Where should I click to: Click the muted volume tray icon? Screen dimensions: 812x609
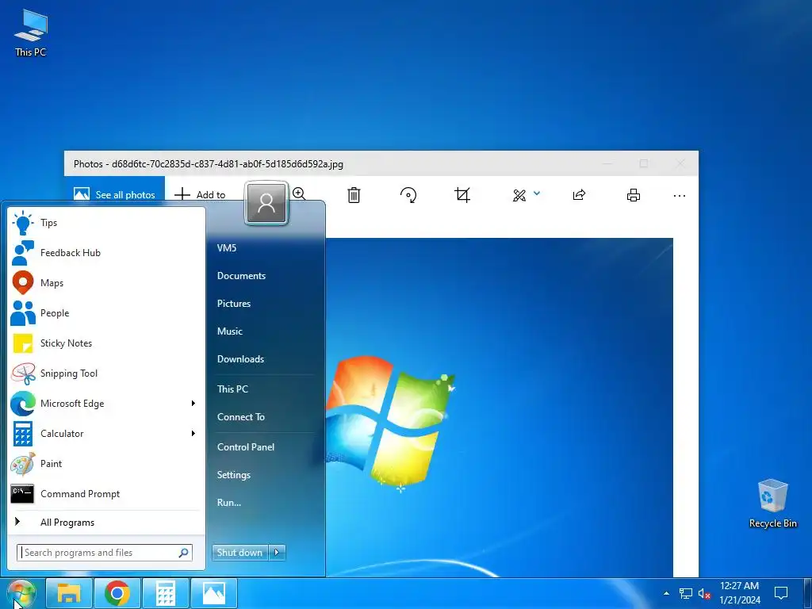click(704, 593)
